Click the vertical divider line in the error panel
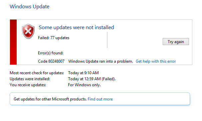202x121 pixels. 107,40
